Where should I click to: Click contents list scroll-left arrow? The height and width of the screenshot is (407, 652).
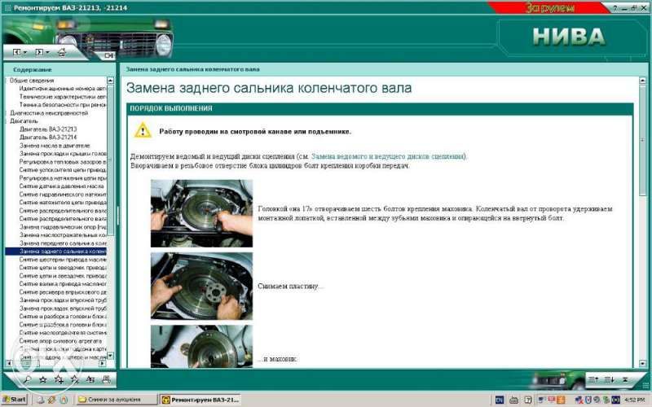[9, 363]
